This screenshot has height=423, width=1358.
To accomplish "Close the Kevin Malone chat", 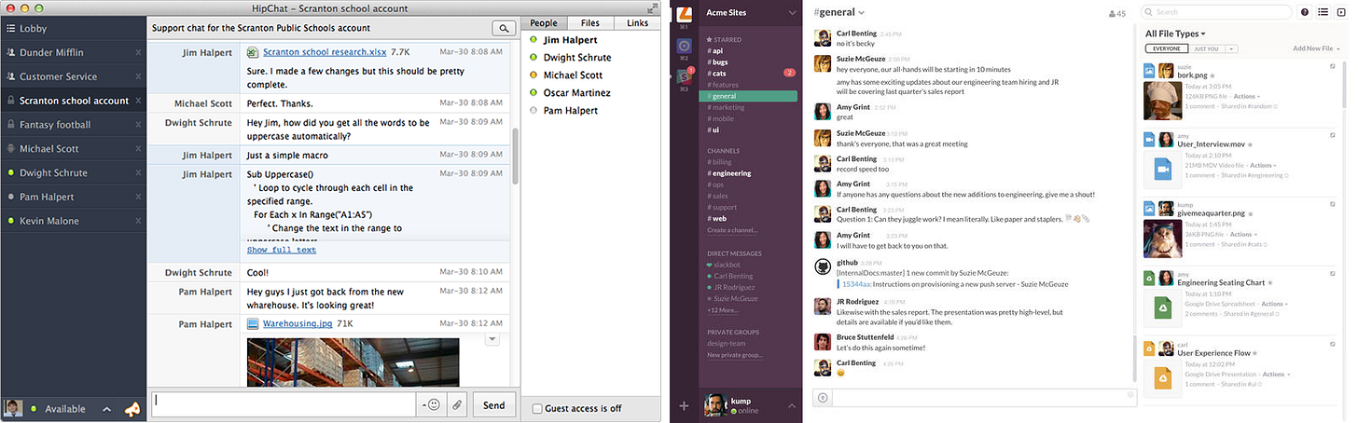I will [138, 221].
